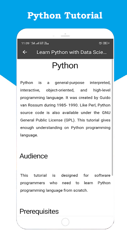Tap the back arrow in app bar

pyautogui.click(x=25, y=52)
